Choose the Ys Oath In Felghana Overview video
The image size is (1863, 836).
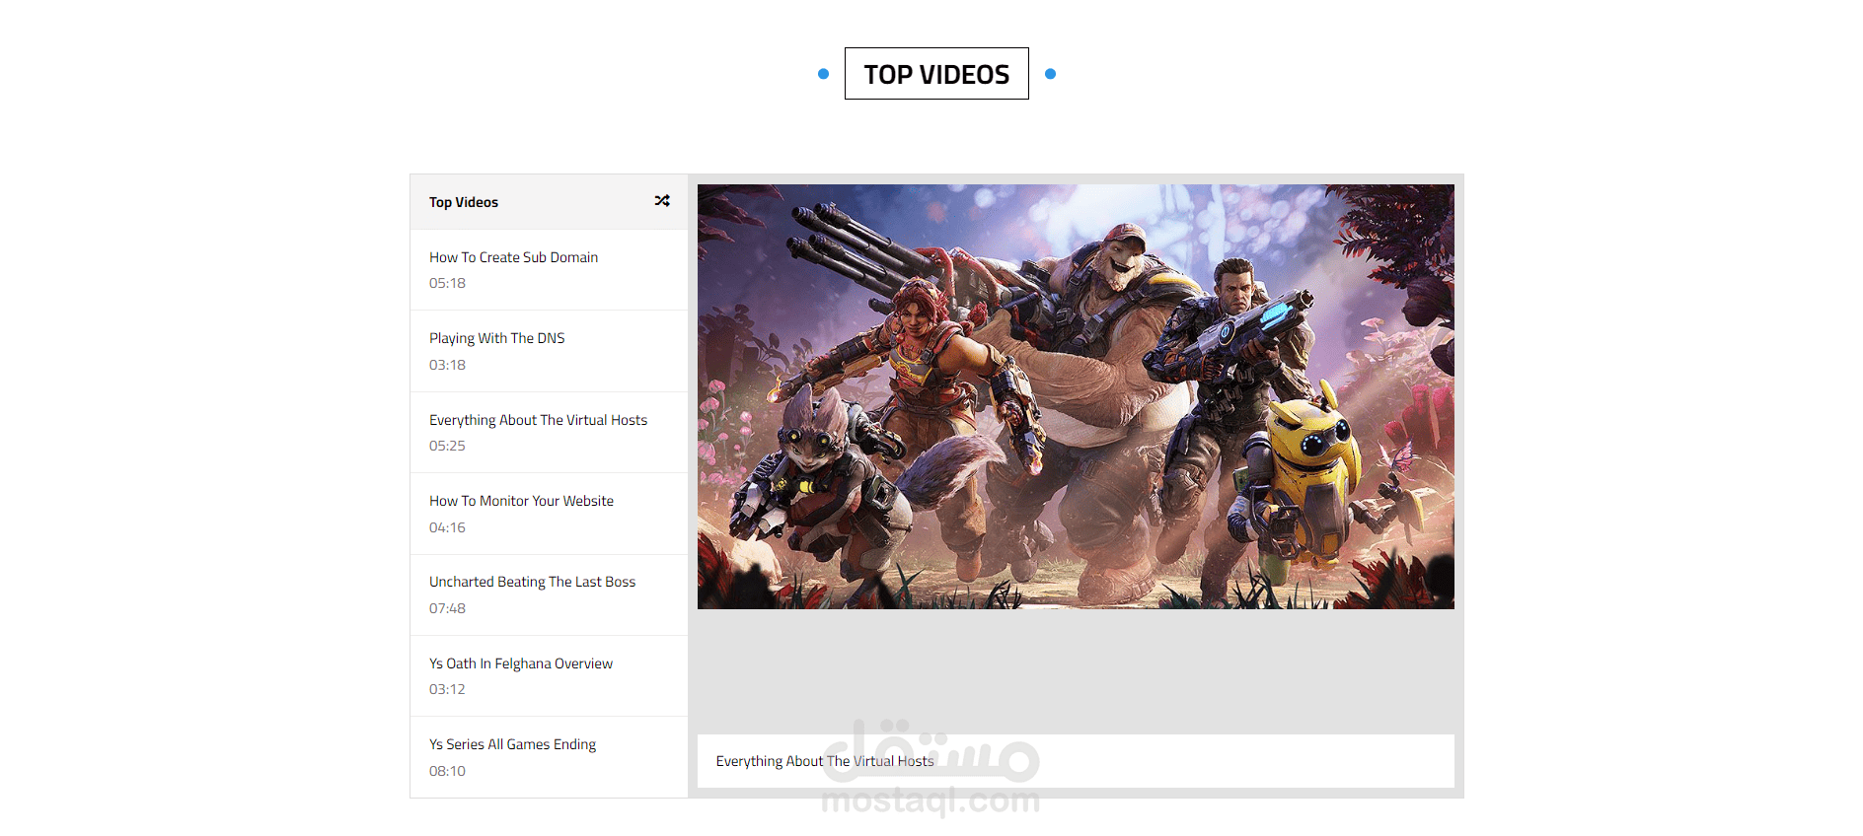pyautogui.click(x=549, y=676)
